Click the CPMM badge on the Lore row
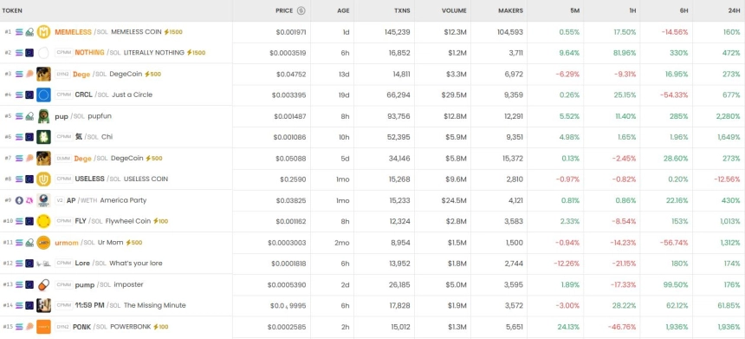The height and width of the screenshot is (339, 745). (63, 264)
